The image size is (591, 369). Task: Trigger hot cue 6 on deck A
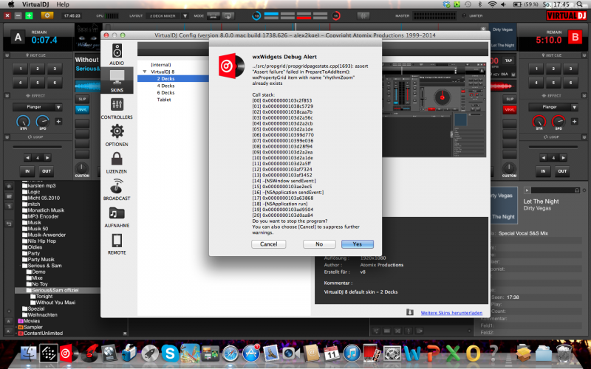(x=55, y=83)
